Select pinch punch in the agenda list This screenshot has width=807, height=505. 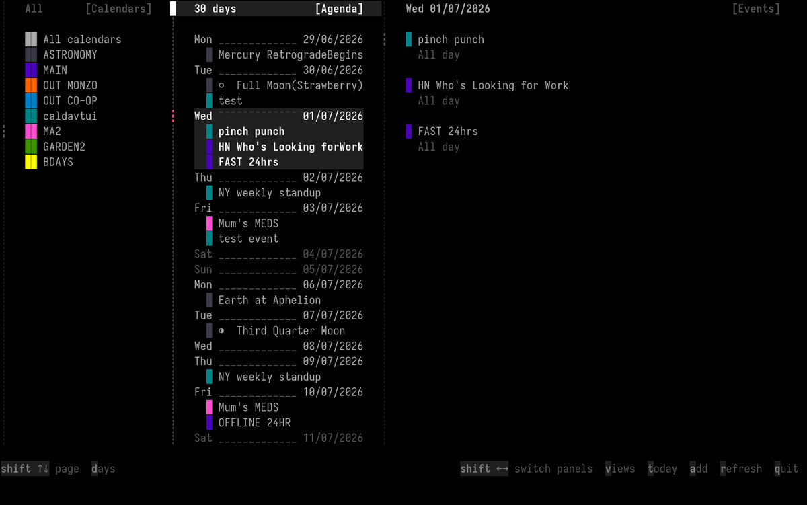(252, 132)
